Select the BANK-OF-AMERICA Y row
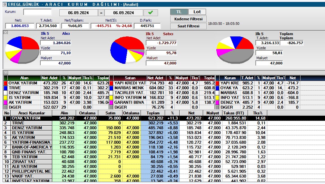This screenshot has width=325, height=184. (164, 147)
